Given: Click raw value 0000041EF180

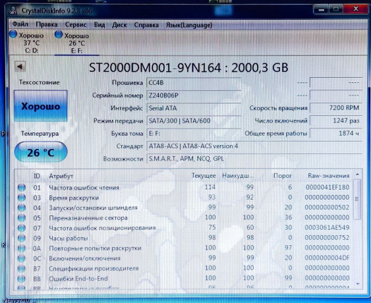Looking at the screenshot, I should 328,187.
